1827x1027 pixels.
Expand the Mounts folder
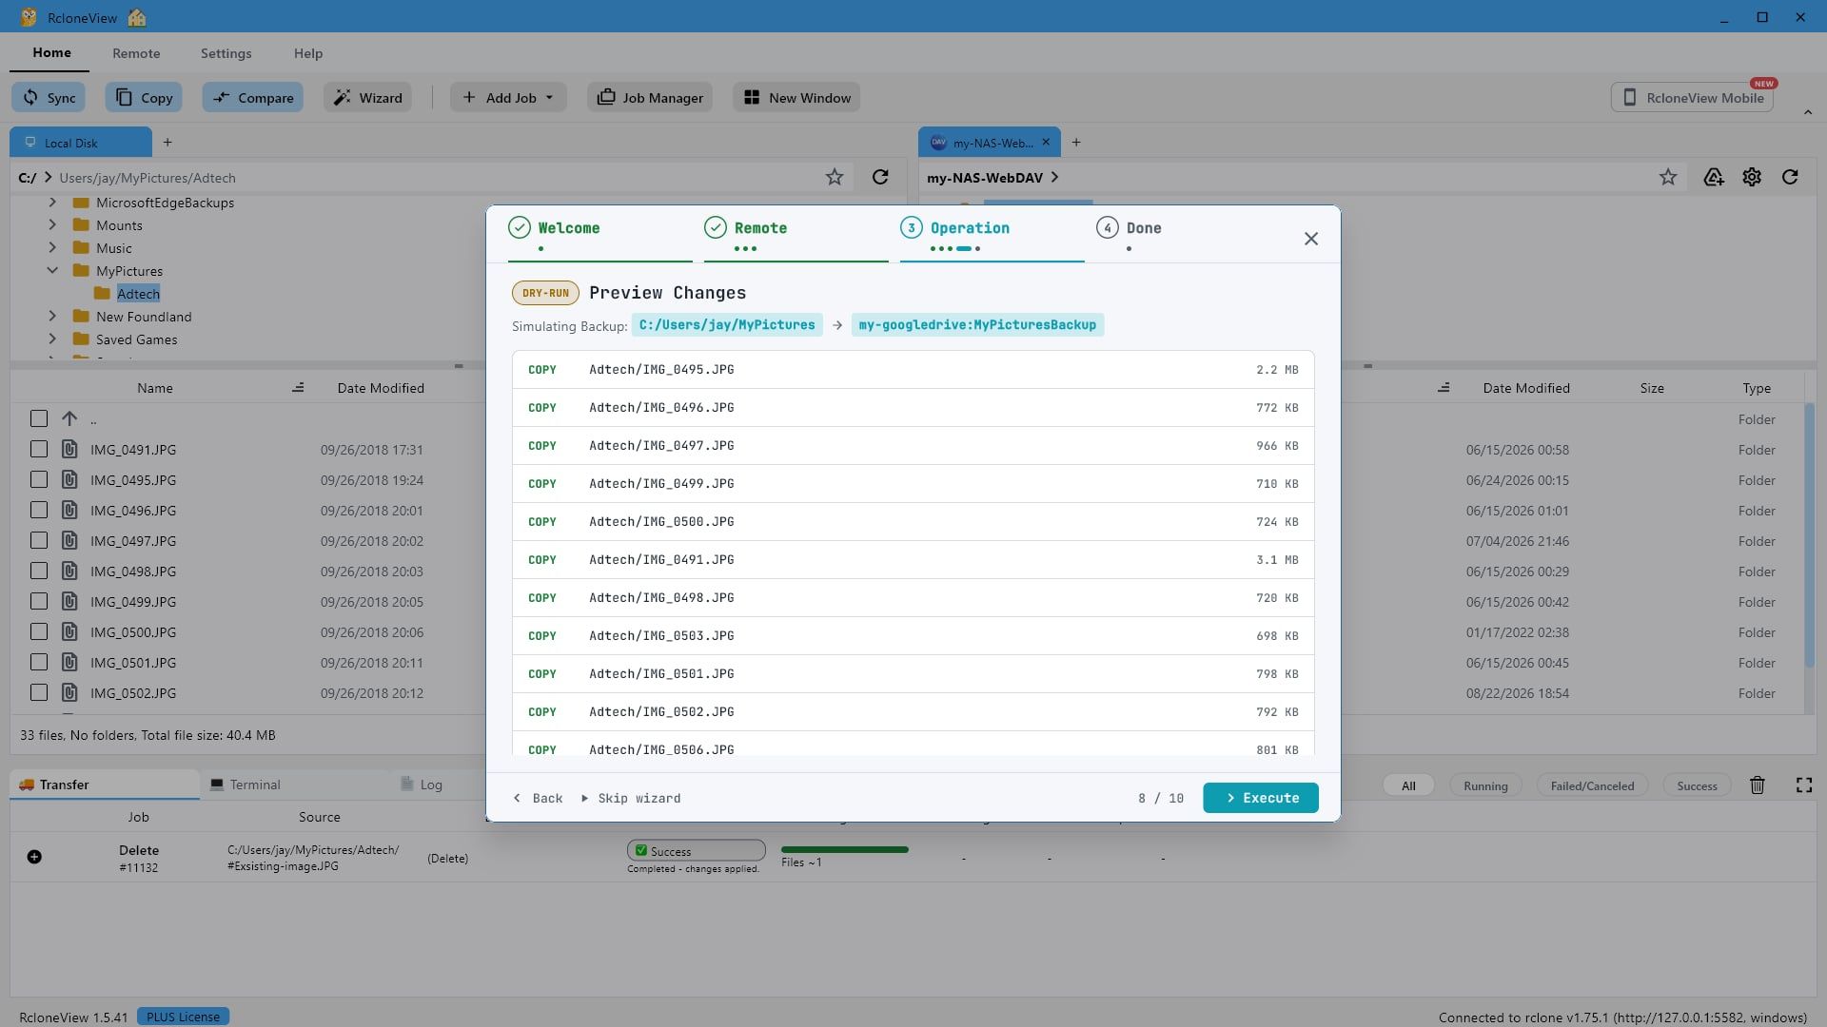52,224
